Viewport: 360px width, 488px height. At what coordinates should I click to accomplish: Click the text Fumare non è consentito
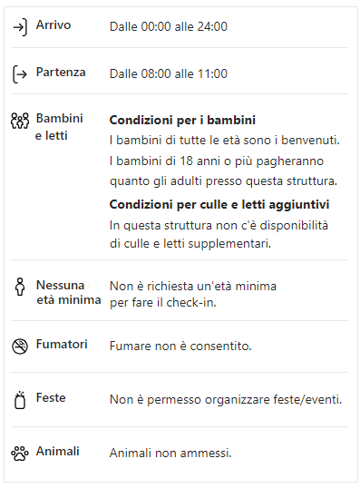pos(180,346)
